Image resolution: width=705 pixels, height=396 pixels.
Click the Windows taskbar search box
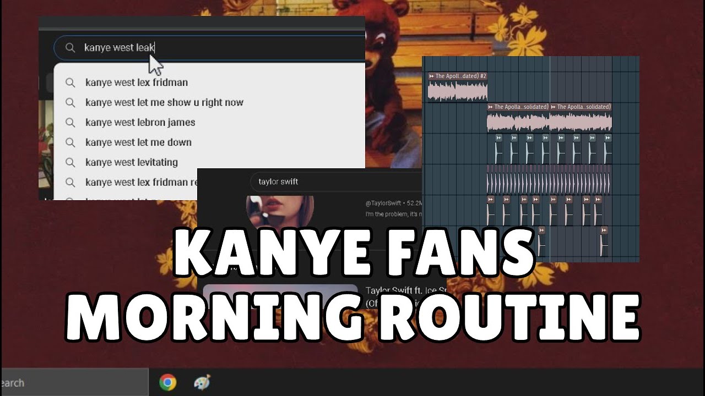coord(74,383)
